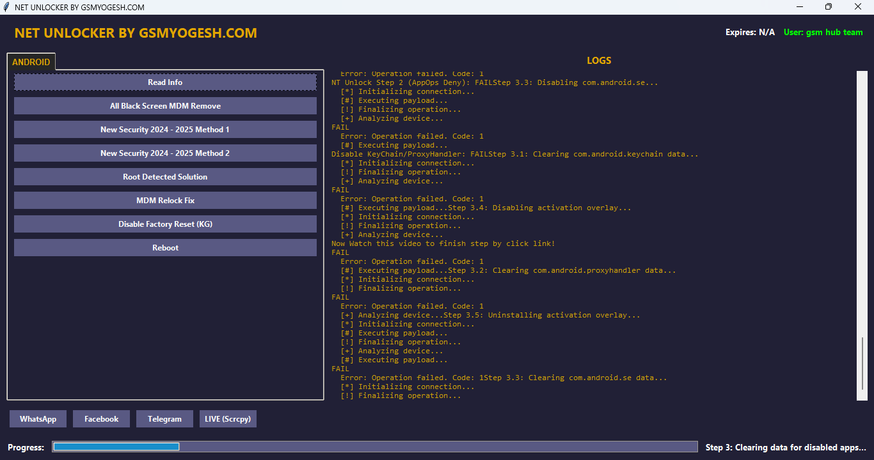Click the 'Expires: N/A' label

click(x=750, y=32)
